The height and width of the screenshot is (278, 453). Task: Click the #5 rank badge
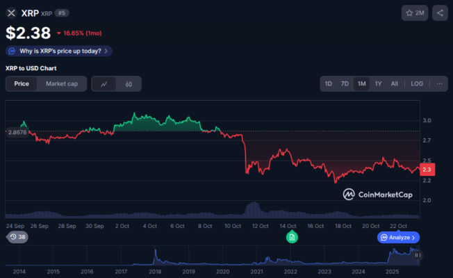click(x=62, y=13)
